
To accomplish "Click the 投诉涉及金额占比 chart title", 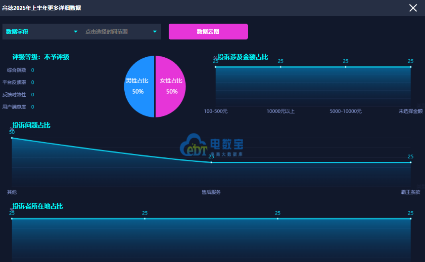I will pyautogui.click(x=243, y=57).
